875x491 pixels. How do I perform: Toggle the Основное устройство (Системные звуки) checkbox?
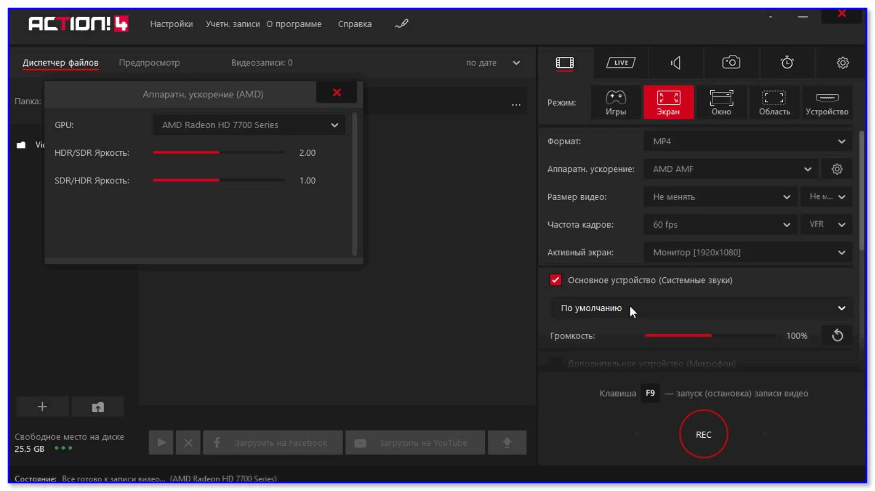pyautogui.click(x=555, y=280)
